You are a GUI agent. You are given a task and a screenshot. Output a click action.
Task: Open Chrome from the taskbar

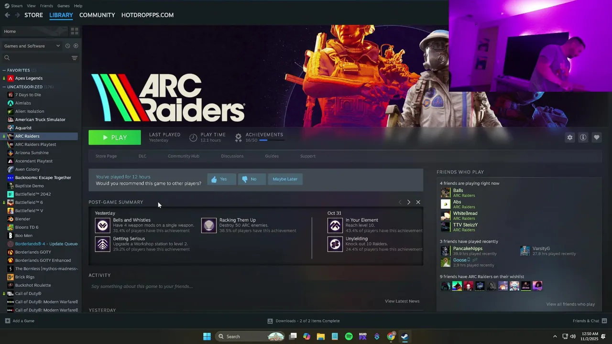click(391, 336)
